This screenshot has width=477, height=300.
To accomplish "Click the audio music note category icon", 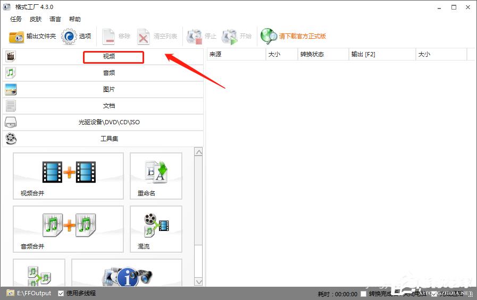I will tap(11, 73).
